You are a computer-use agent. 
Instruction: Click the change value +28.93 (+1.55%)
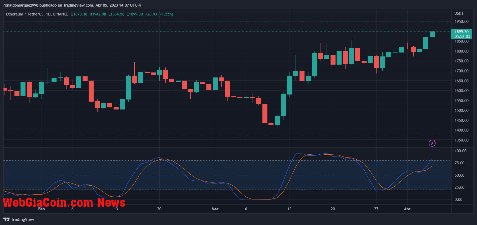(159, 14)
